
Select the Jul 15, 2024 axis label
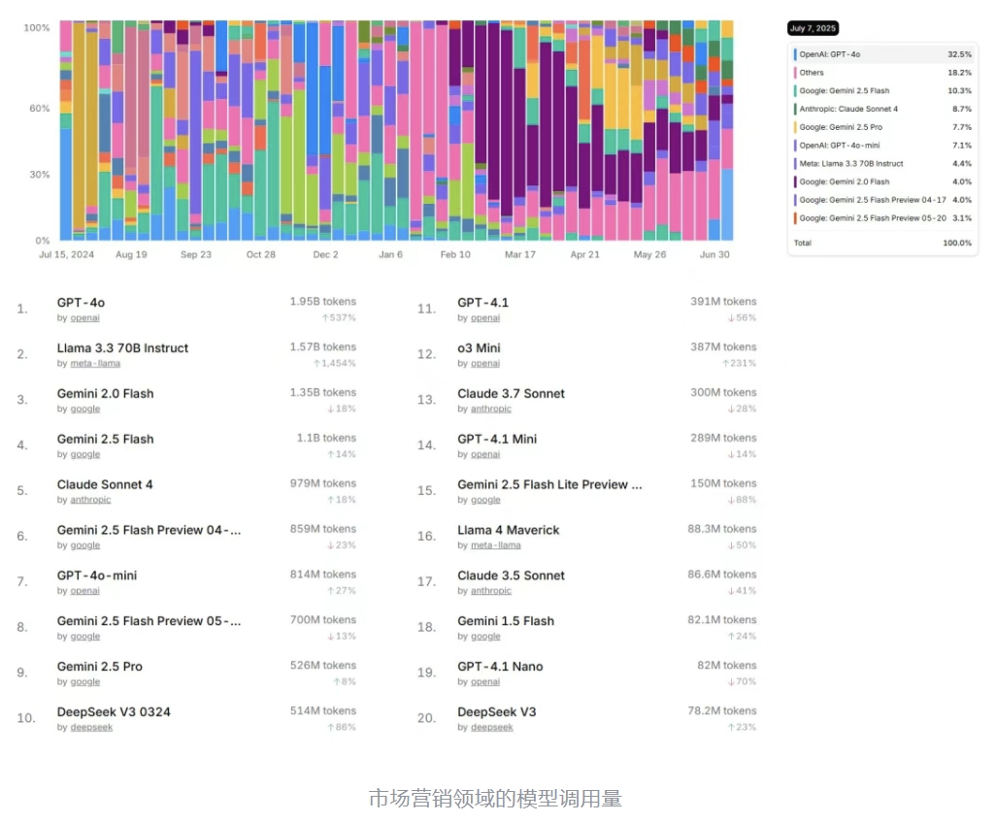tap(67, 254)
